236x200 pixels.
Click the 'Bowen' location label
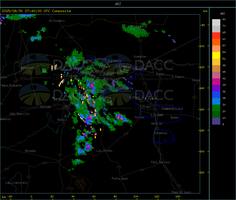coord(174,117)
